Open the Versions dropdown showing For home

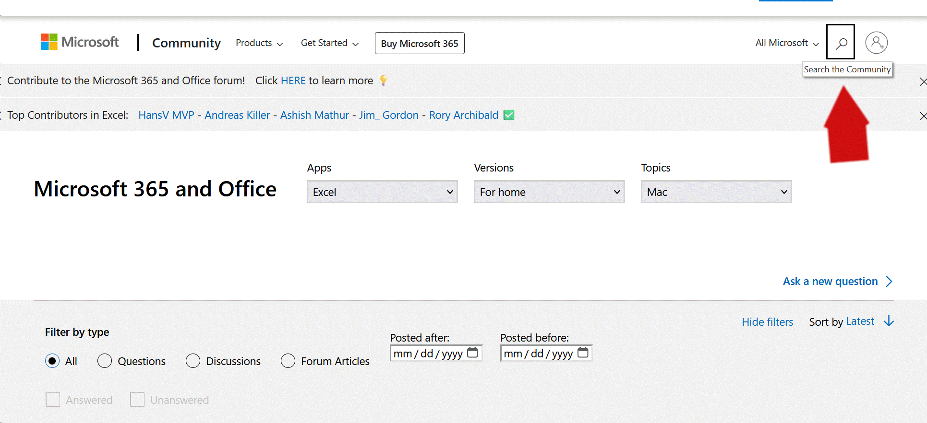(x=549, y=192)
